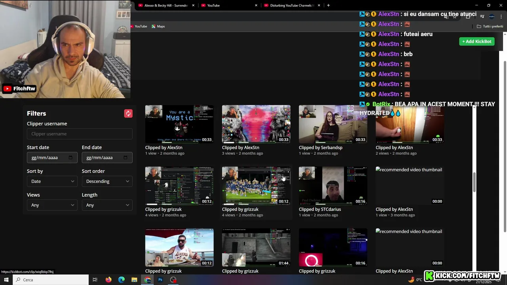Open the You are a Mystic clip thumbnail
The height and width of the screenshot is (285, 507).
[179, 124]
